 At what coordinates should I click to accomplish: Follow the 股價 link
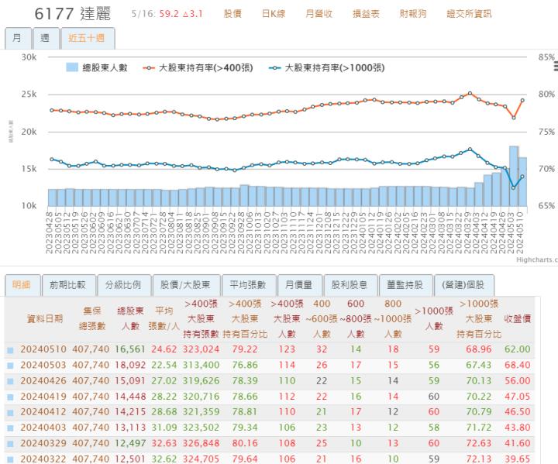232,14
